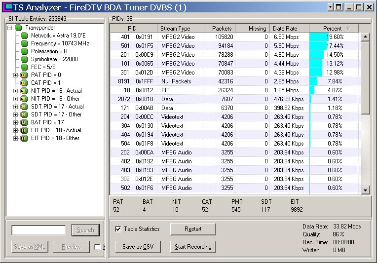Click the TS Analyzer title bar app icon
The height and width of the screenshot is (263, 377).
(7, 7)
